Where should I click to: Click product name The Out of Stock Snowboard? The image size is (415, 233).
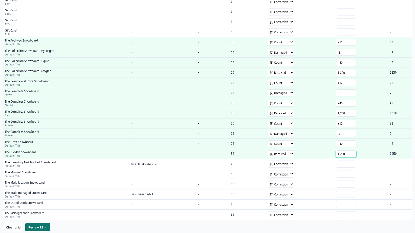click(x=24, y=203)
